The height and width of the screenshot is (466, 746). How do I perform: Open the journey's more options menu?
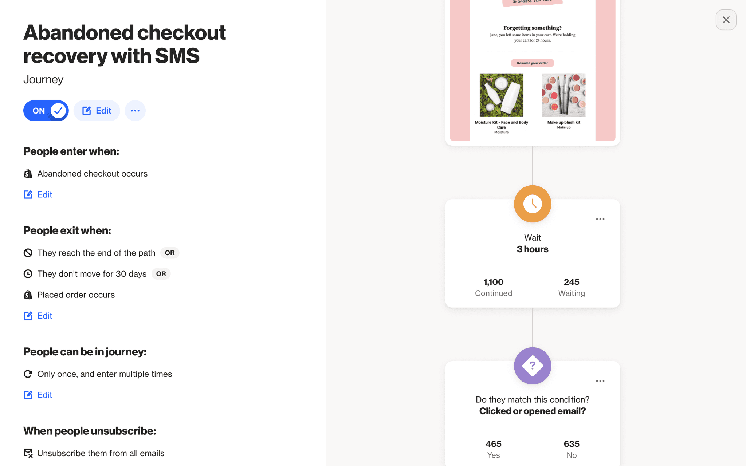click(135, 110)
